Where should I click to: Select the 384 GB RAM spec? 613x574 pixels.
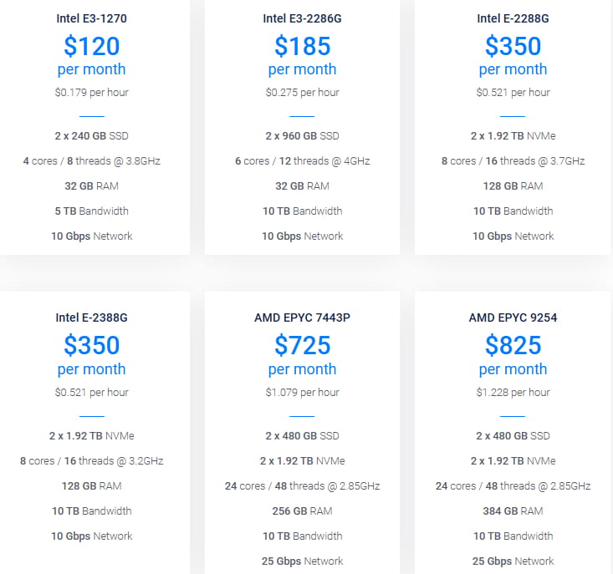[x=513, y=511]
